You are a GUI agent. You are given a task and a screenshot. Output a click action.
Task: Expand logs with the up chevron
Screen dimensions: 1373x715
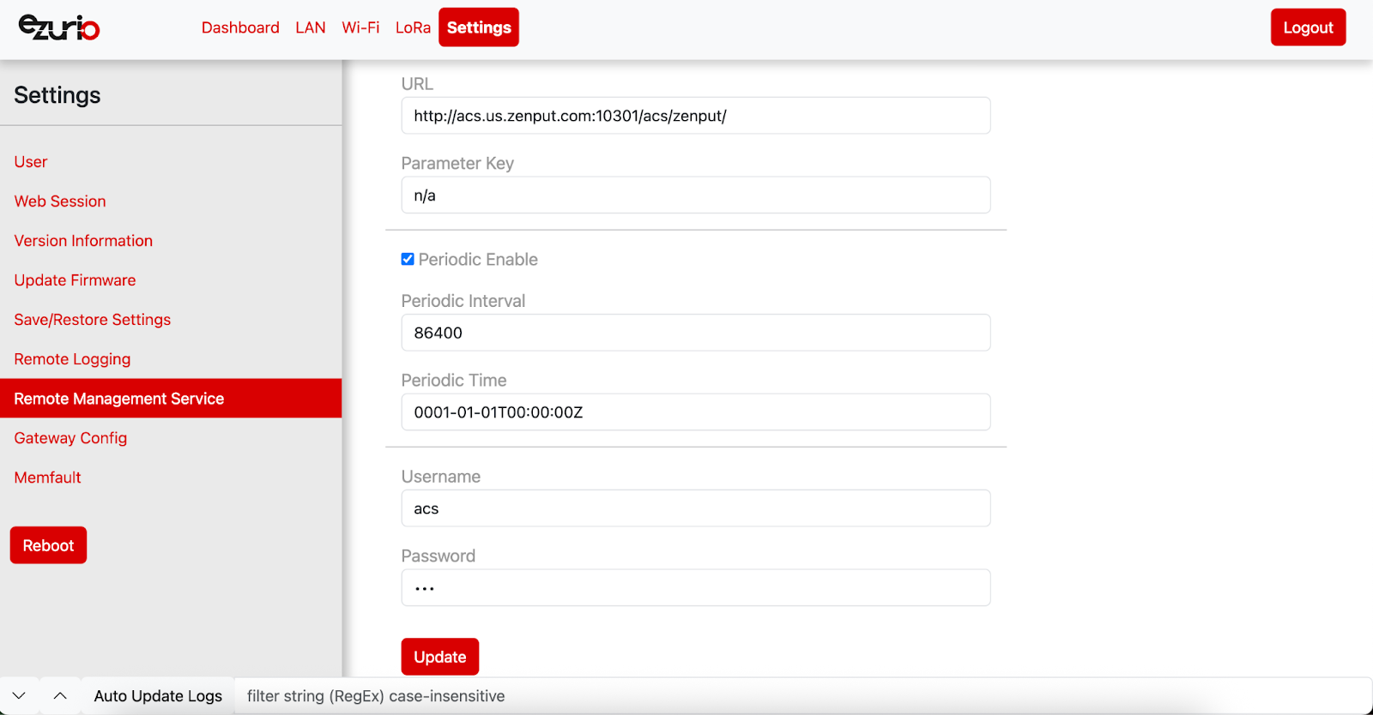(x=60, y=696)
